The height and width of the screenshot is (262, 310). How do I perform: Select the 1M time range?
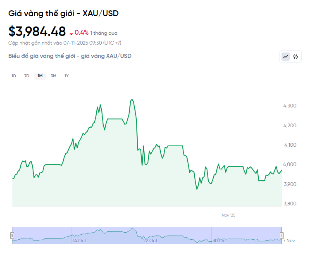coord(40,76)
